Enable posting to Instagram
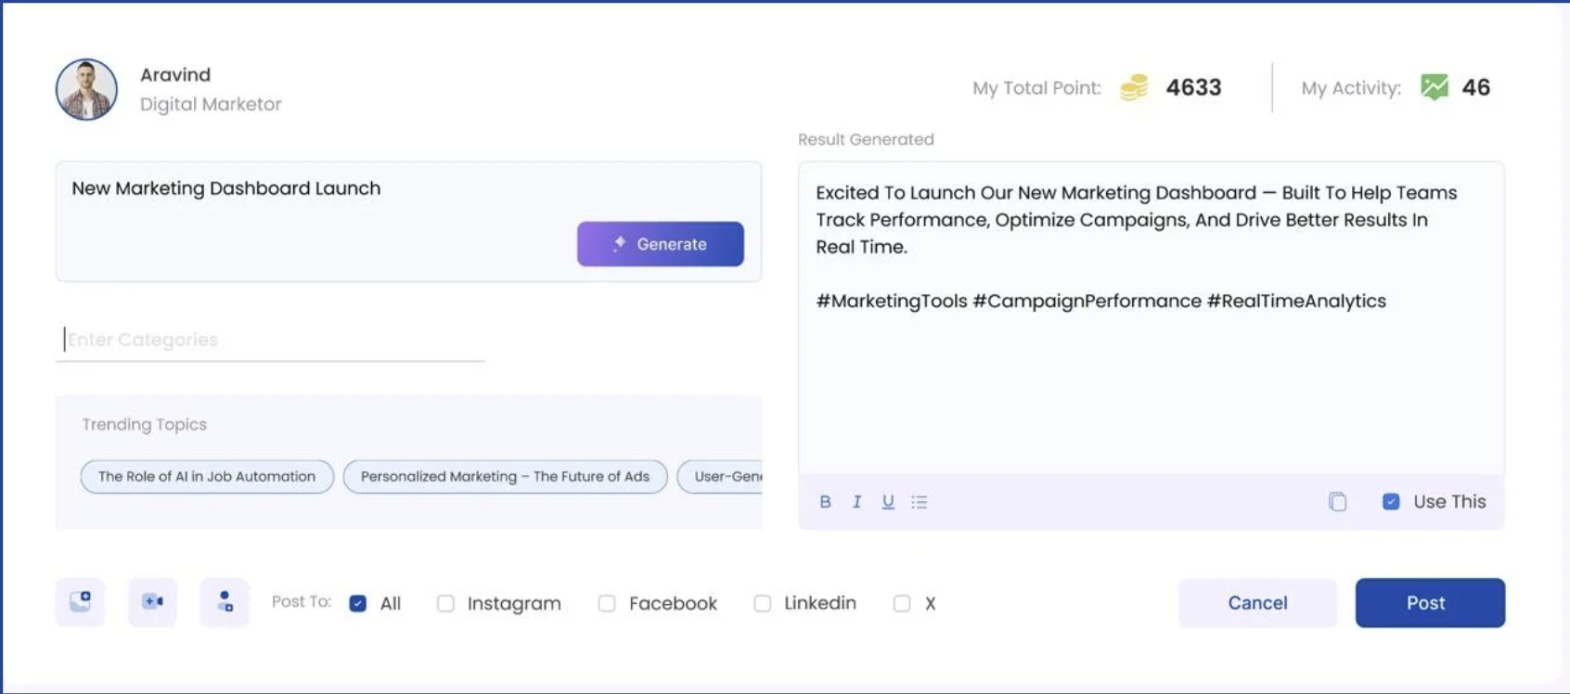1570x694 pixels. pyautogui.click(x=446, y=604)
